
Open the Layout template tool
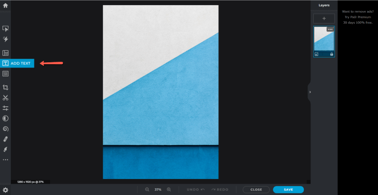(x=5, y=53)
